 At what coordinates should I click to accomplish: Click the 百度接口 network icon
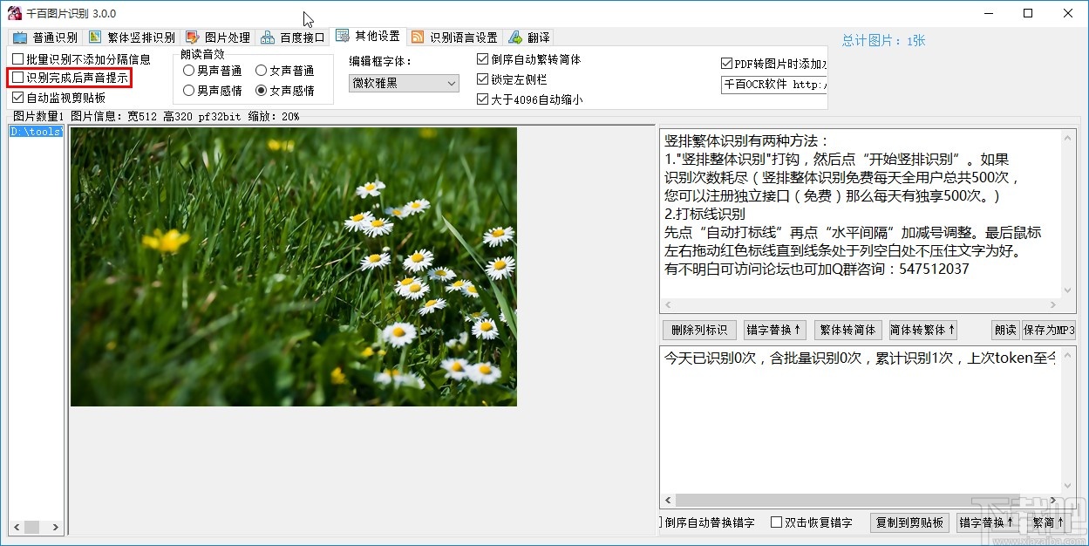click(268, 37)
